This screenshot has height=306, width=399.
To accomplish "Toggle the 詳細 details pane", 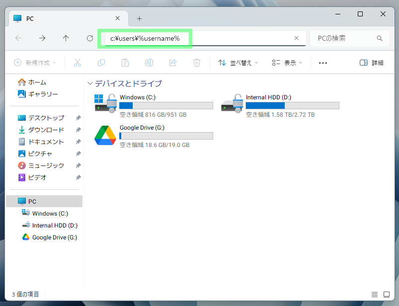I will tap(371, 63).
